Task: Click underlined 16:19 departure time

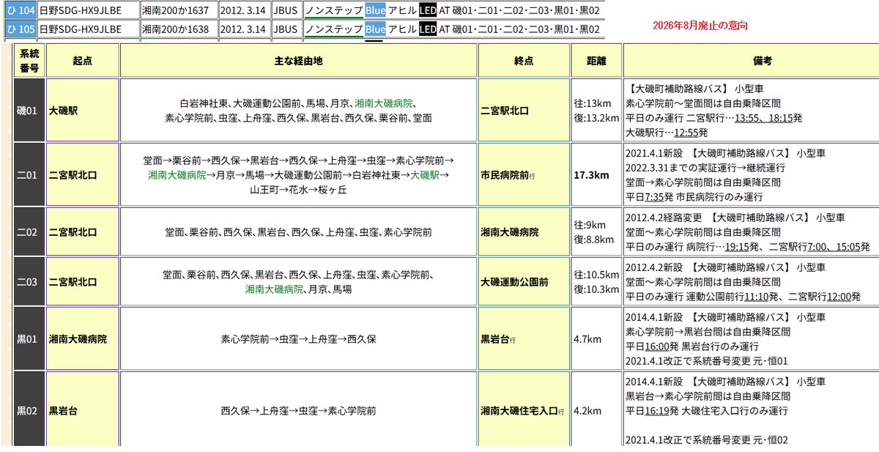Action: 659,411
